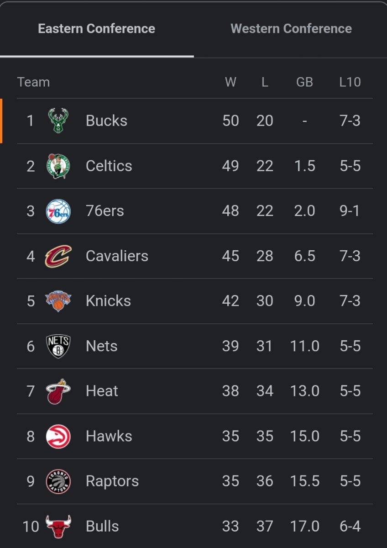
Task: Select the Eastern Conference tab
Action: pos(96,29)
